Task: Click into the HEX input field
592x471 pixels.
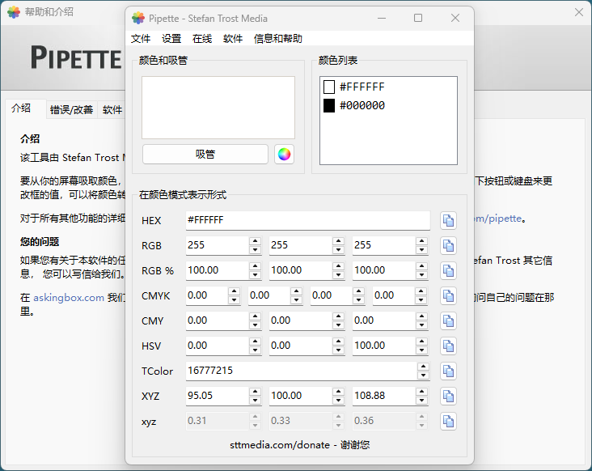Action: pos(307,221)
